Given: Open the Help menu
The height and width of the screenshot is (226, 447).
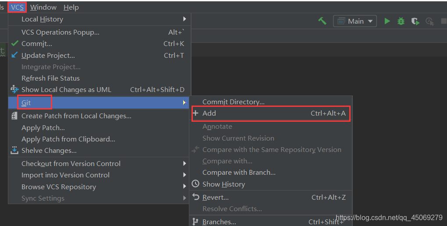Looking at the screenshot, I should [x=71, y=7].
